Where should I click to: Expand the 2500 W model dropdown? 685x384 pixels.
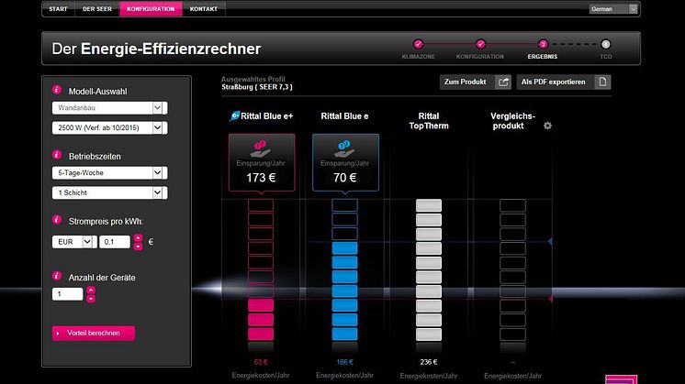pyautogui.click(x=109, y=127)
